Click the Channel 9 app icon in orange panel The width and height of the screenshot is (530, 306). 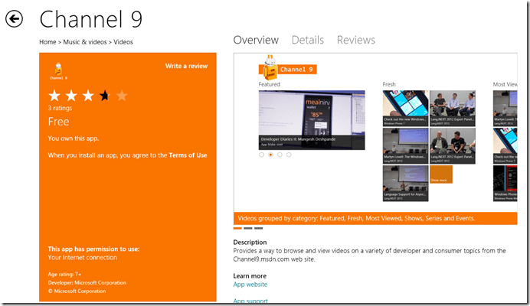click(x=57, y=70)
